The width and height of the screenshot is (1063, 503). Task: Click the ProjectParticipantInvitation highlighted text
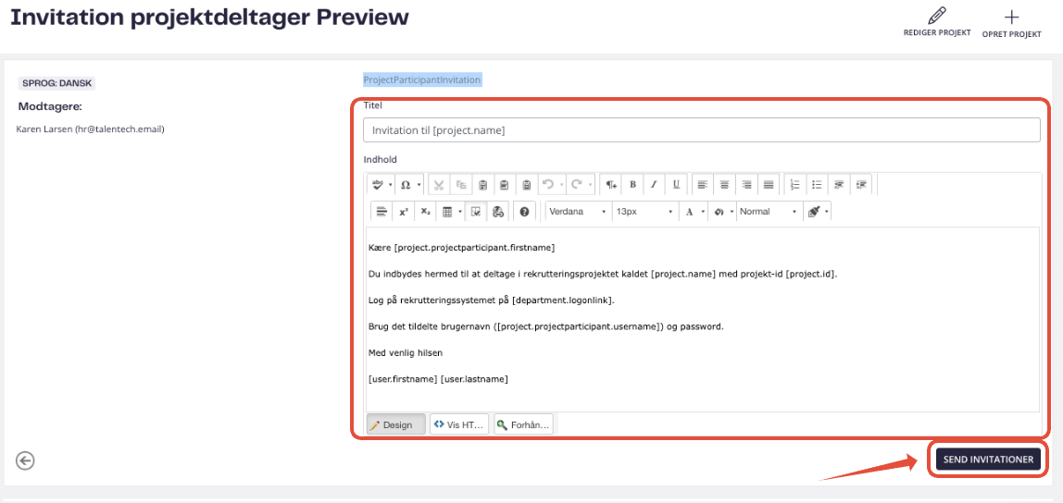(421, 80)
